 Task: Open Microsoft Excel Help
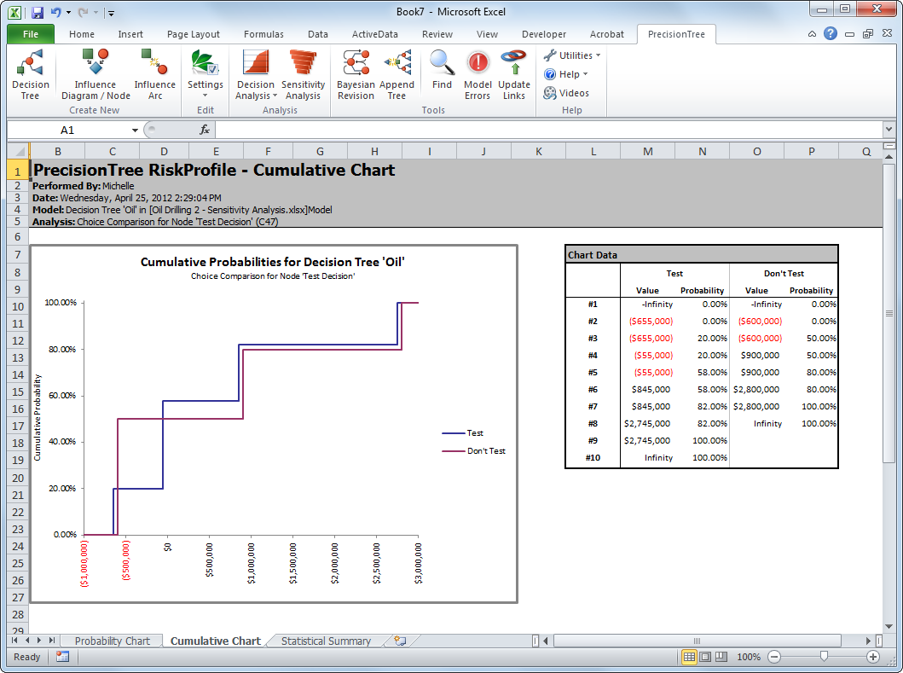830,33
